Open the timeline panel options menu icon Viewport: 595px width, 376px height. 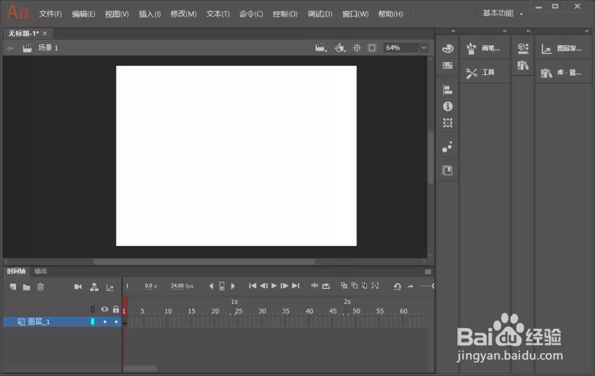point(428,272)
